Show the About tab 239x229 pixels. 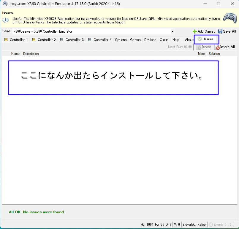pyautogui.click(x=189, y=39)
